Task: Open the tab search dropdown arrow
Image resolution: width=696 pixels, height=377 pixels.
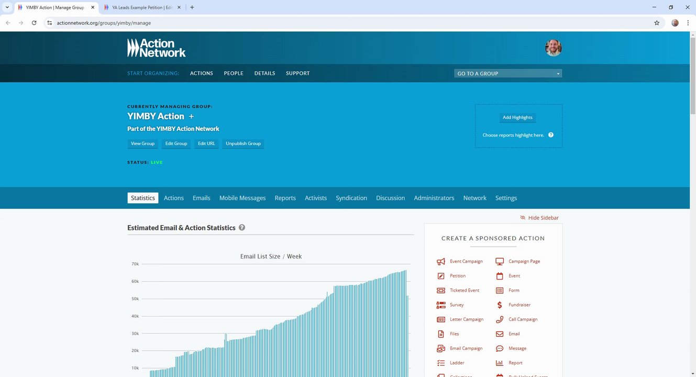Action: [x=7, y=7]
